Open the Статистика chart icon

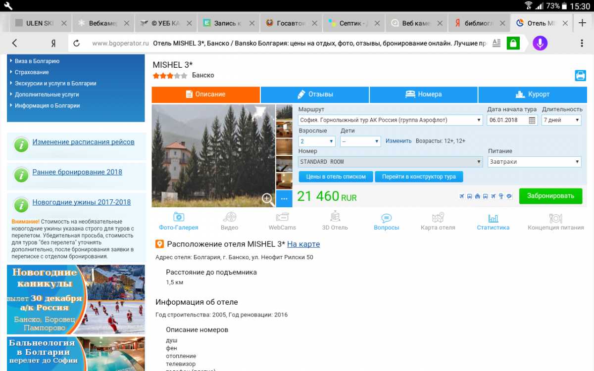493,218
